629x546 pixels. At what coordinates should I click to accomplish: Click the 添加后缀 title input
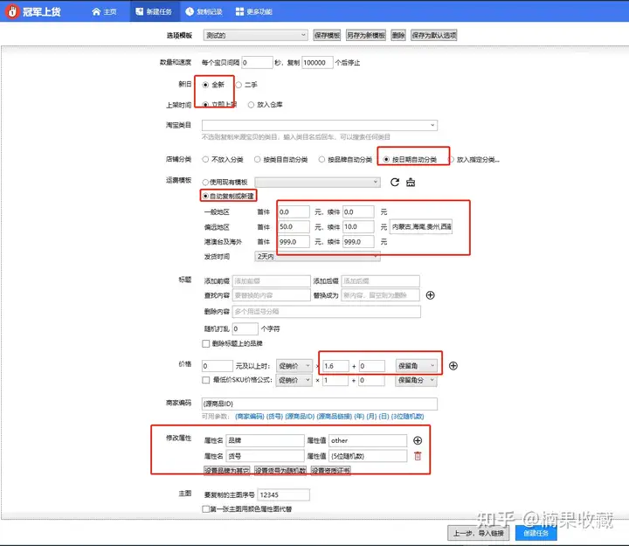[380, 280]
